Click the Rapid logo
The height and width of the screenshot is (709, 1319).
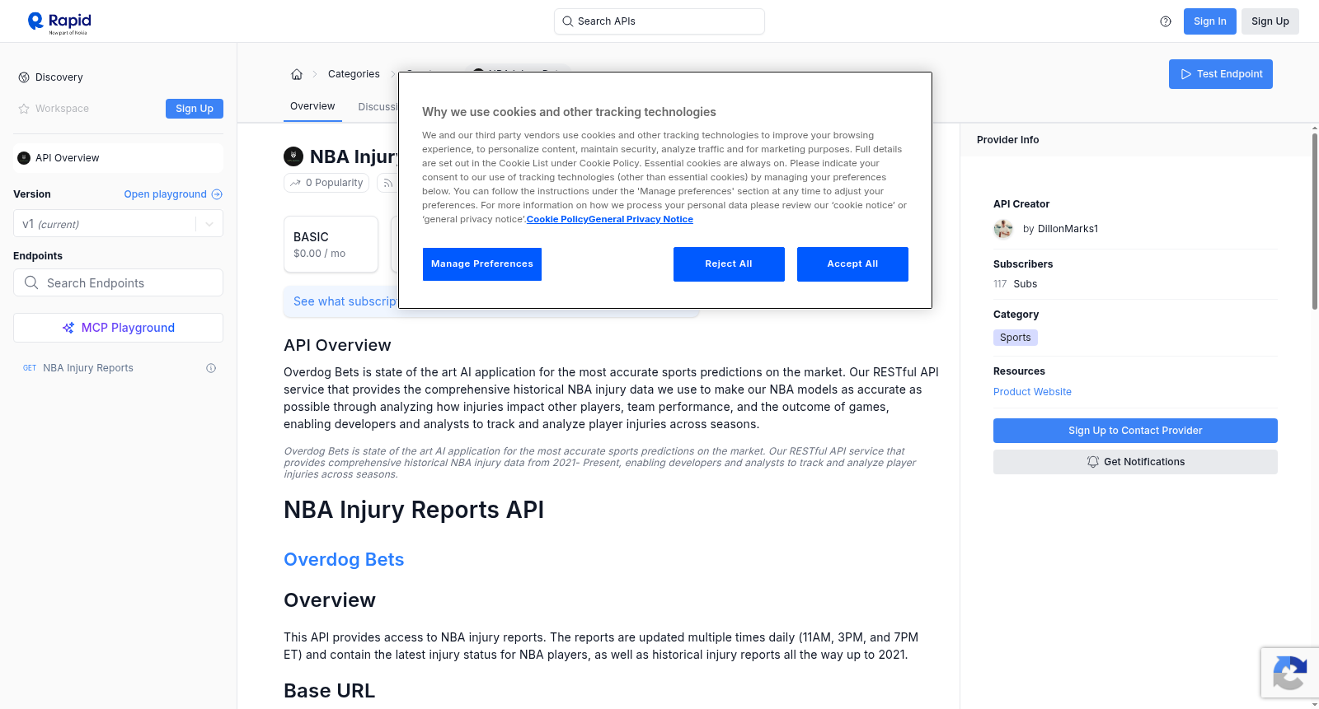[x=59, y=22]
